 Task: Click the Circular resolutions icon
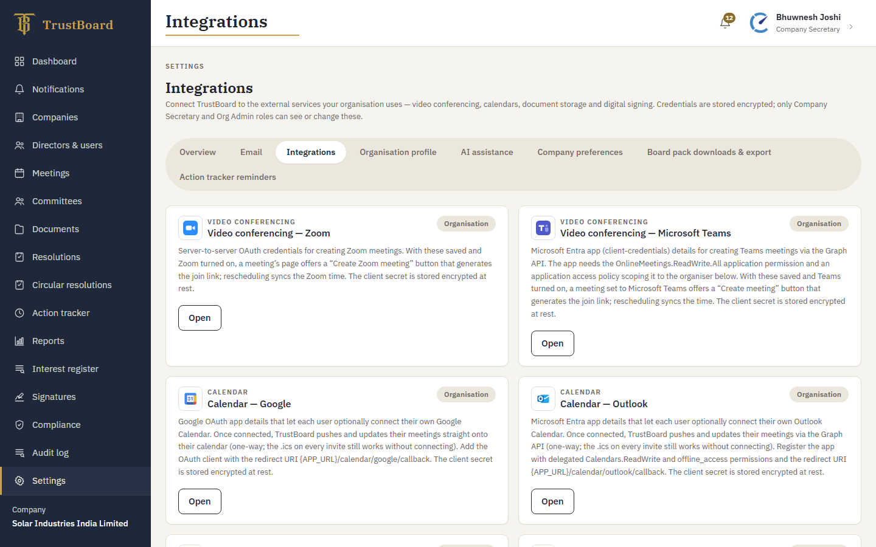click(19, 285)
